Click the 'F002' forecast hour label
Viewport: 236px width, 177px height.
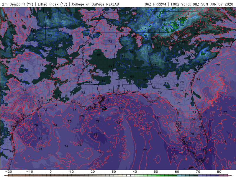[x=175, y=4]
